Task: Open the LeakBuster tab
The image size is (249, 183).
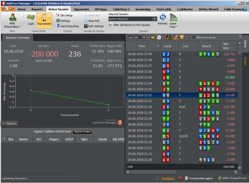Action: tap(185, 9)
